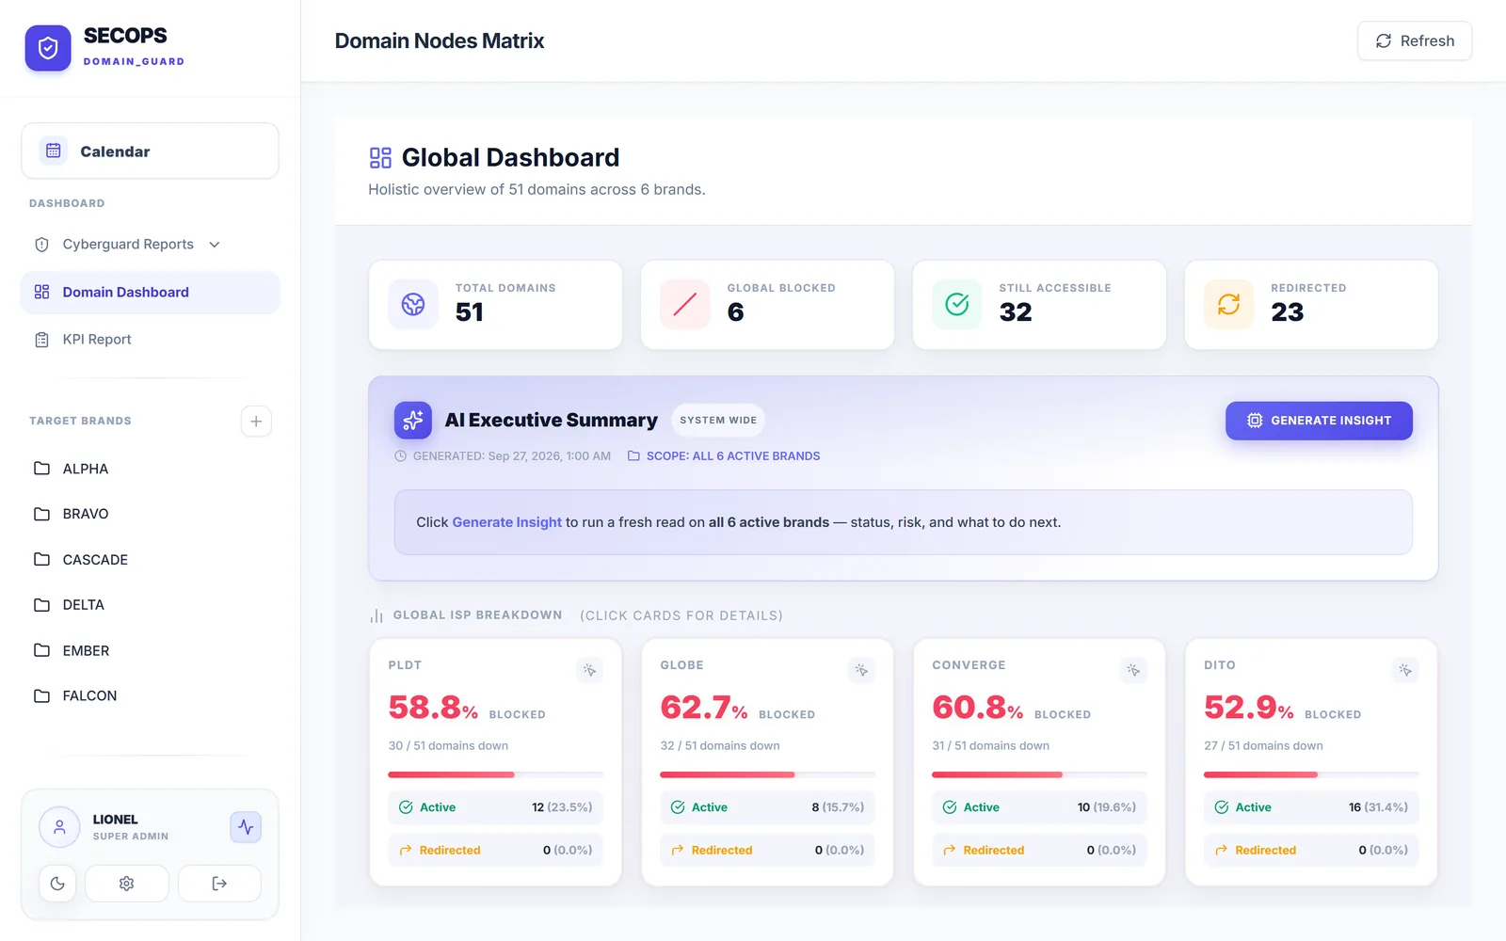Click the Global Dashboard grid icon
This screenshot has height=941, width=1506.
pyautogui.click(x=380, y=157)
